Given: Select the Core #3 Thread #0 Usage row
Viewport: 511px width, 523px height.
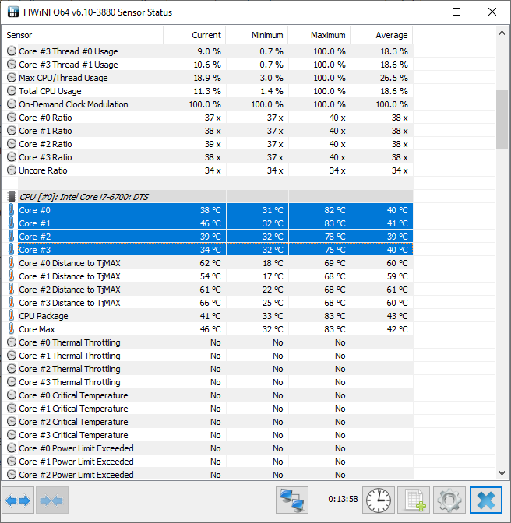Looking at the screenshot, I should coord(208,51).
